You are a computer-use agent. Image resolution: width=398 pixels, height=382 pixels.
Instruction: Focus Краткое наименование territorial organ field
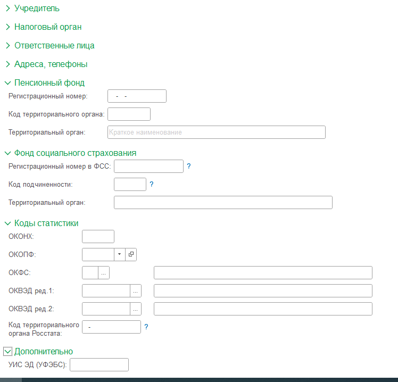tap(217, 132)
